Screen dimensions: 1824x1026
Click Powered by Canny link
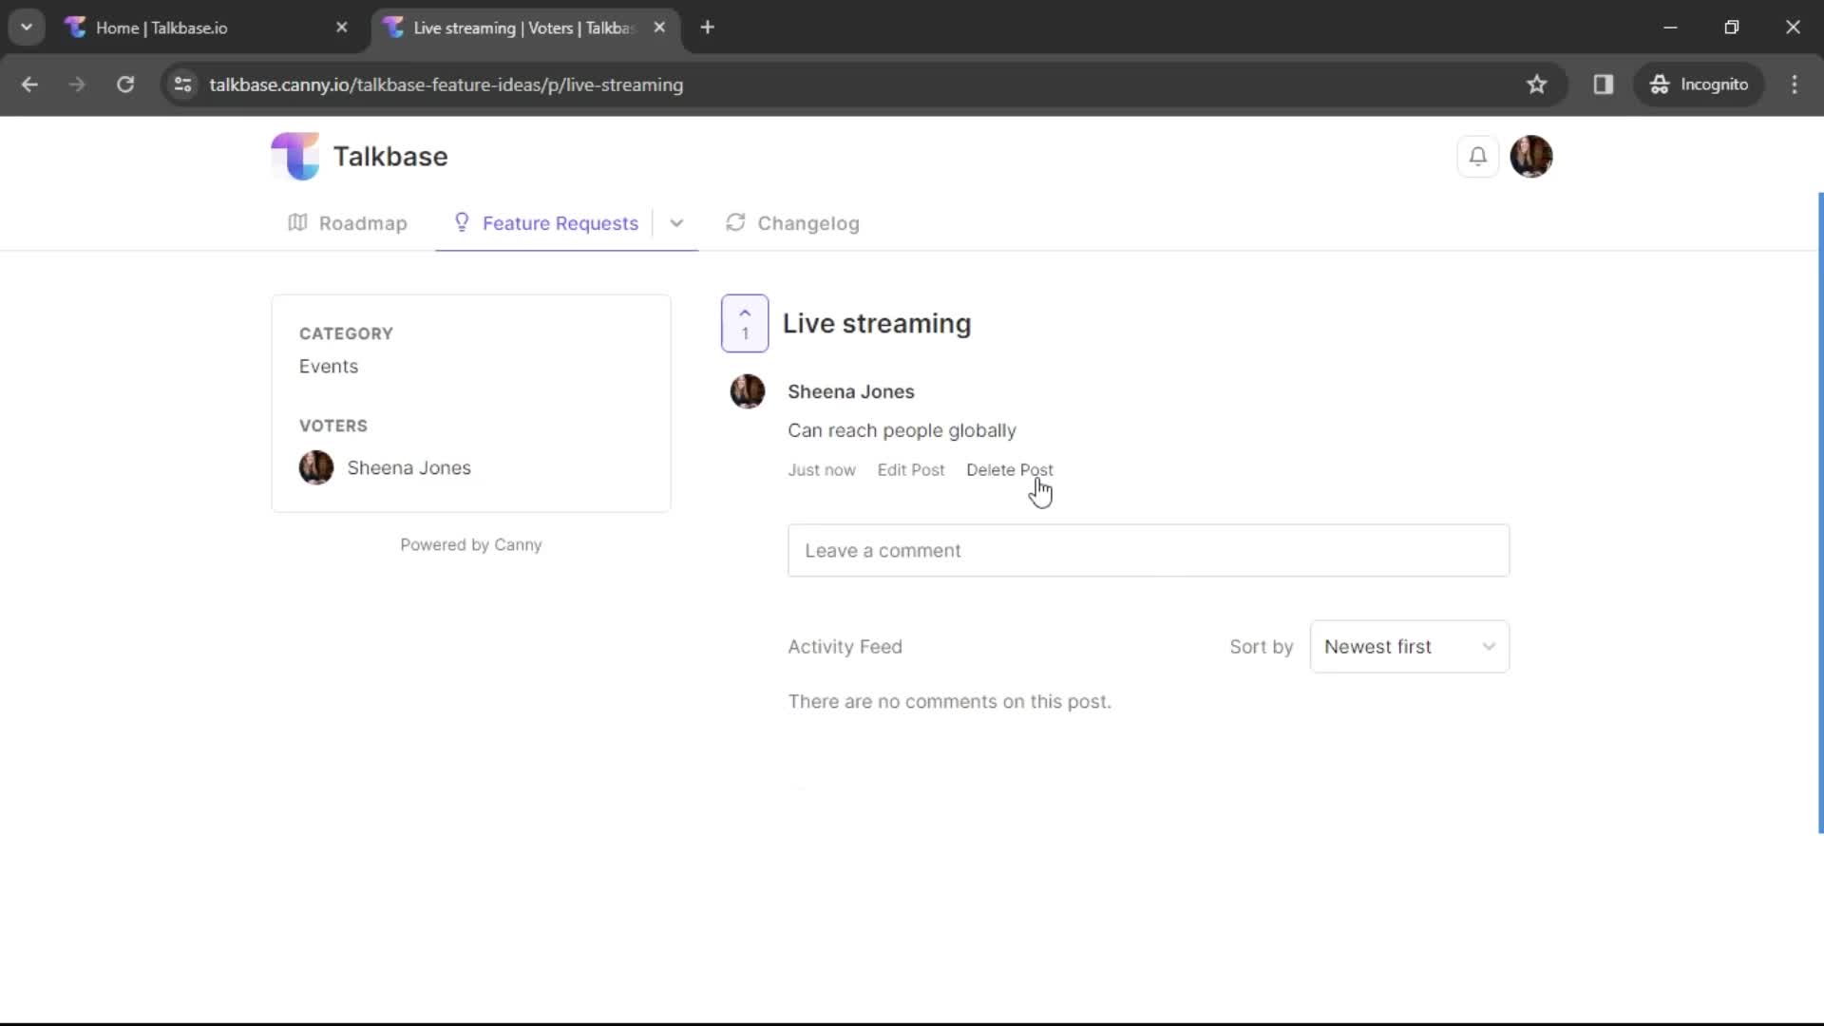point(471,543)
